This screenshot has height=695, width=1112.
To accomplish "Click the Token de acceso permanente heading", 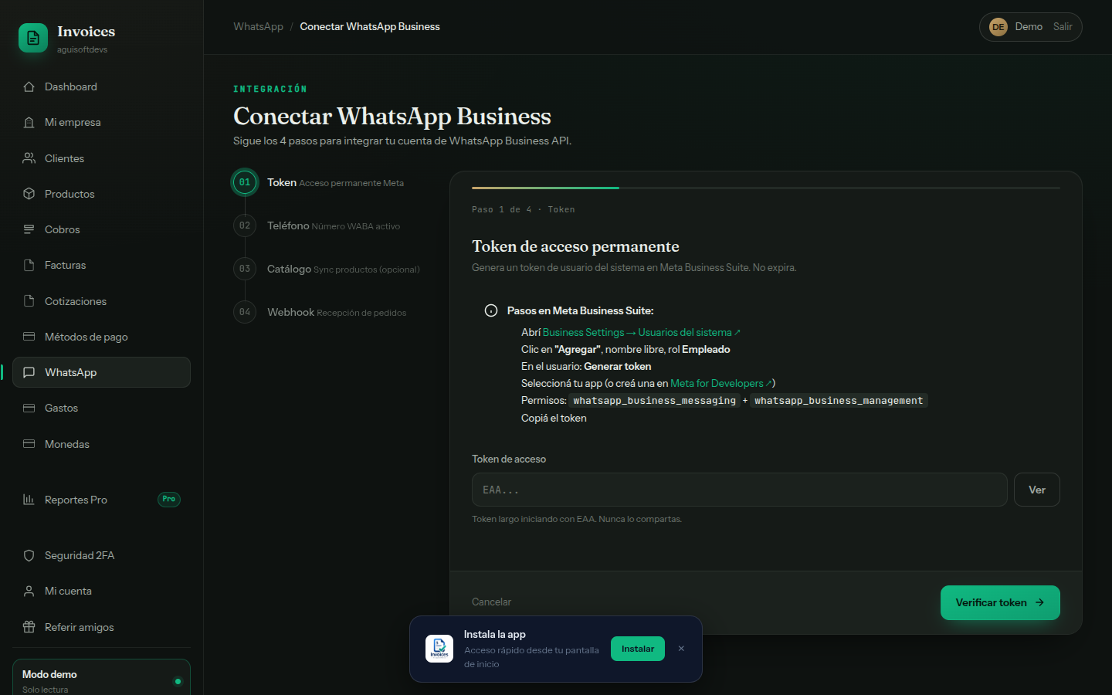I will point(575,246).
